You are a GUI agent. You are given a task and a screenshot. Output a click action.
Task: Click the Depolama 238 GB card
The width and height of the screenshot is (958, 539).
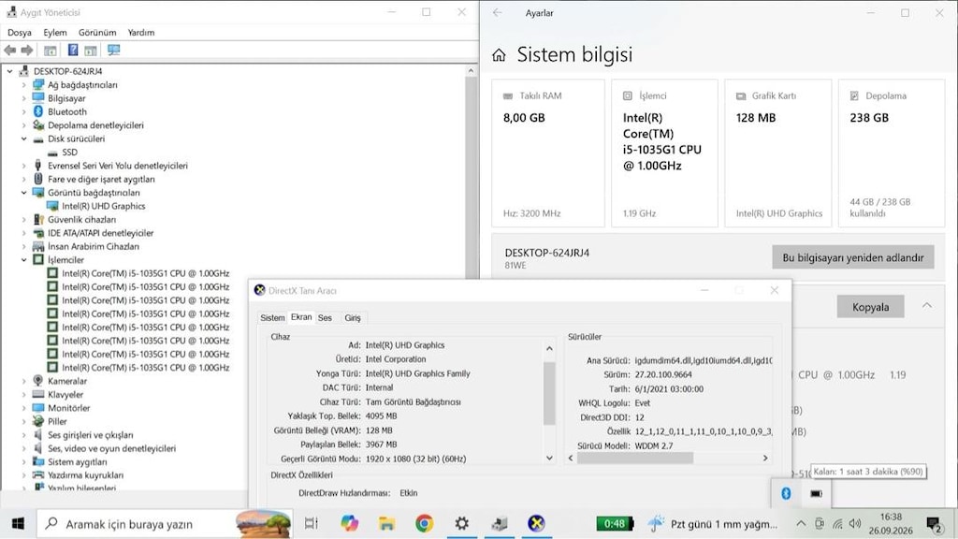[x=892, y=153]
